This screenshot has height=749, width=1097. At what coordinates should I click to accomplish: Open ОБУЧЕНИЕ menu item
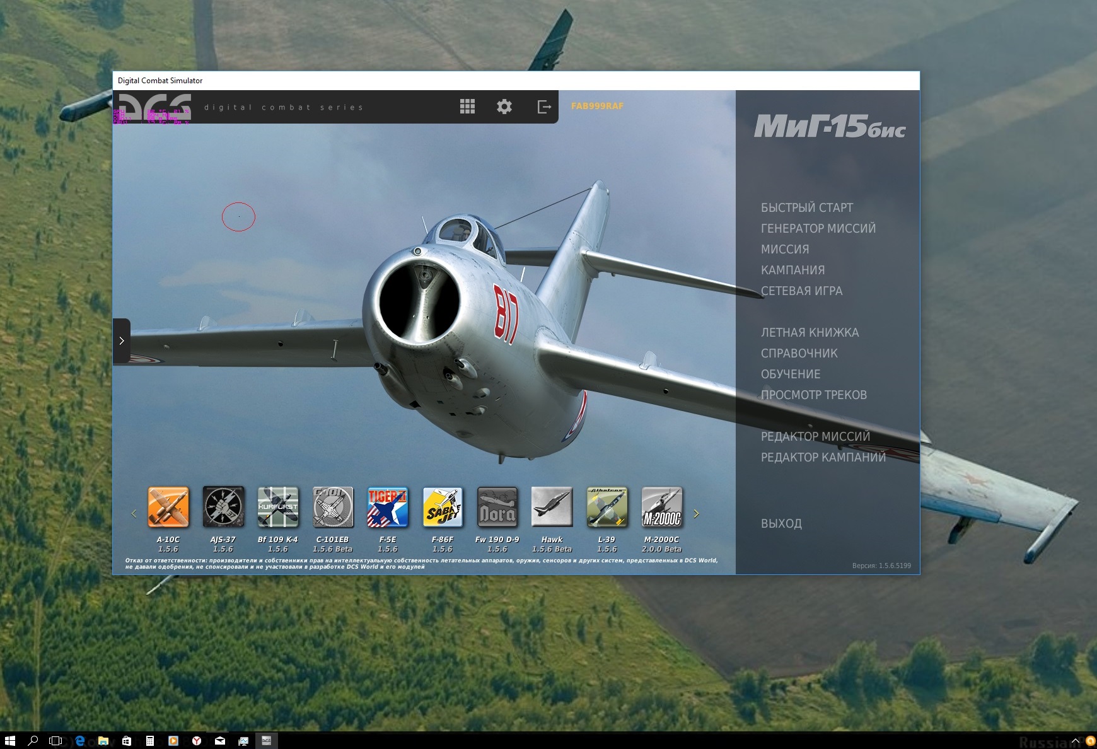[x=791, y=374]
